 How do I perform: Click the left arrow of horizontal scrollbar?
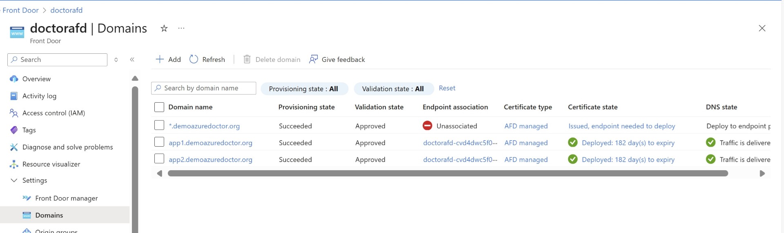[x=160, y=174]
